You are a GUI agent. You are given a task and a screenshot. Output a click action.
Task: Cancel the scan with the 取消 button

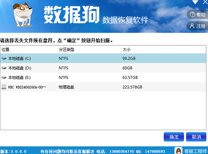pyautogui.click(x=196, y=137)
